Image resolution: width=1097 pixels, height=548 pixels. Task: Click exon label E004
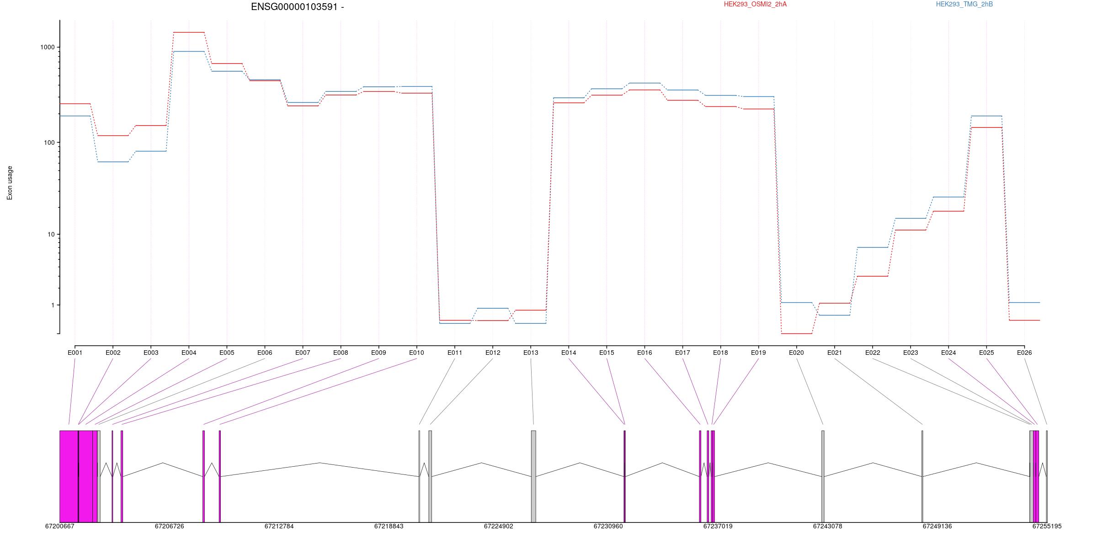click(x=189, y=353)
